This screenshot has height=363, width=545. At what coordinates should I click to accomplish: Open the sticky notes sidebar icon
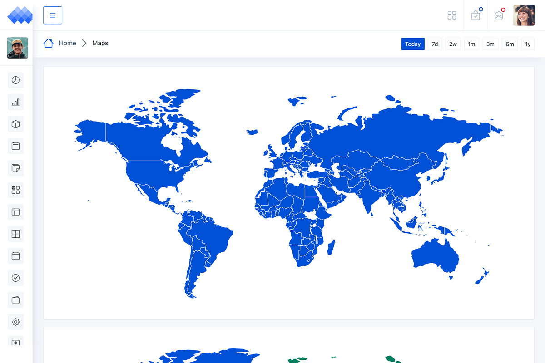(16, 168)
